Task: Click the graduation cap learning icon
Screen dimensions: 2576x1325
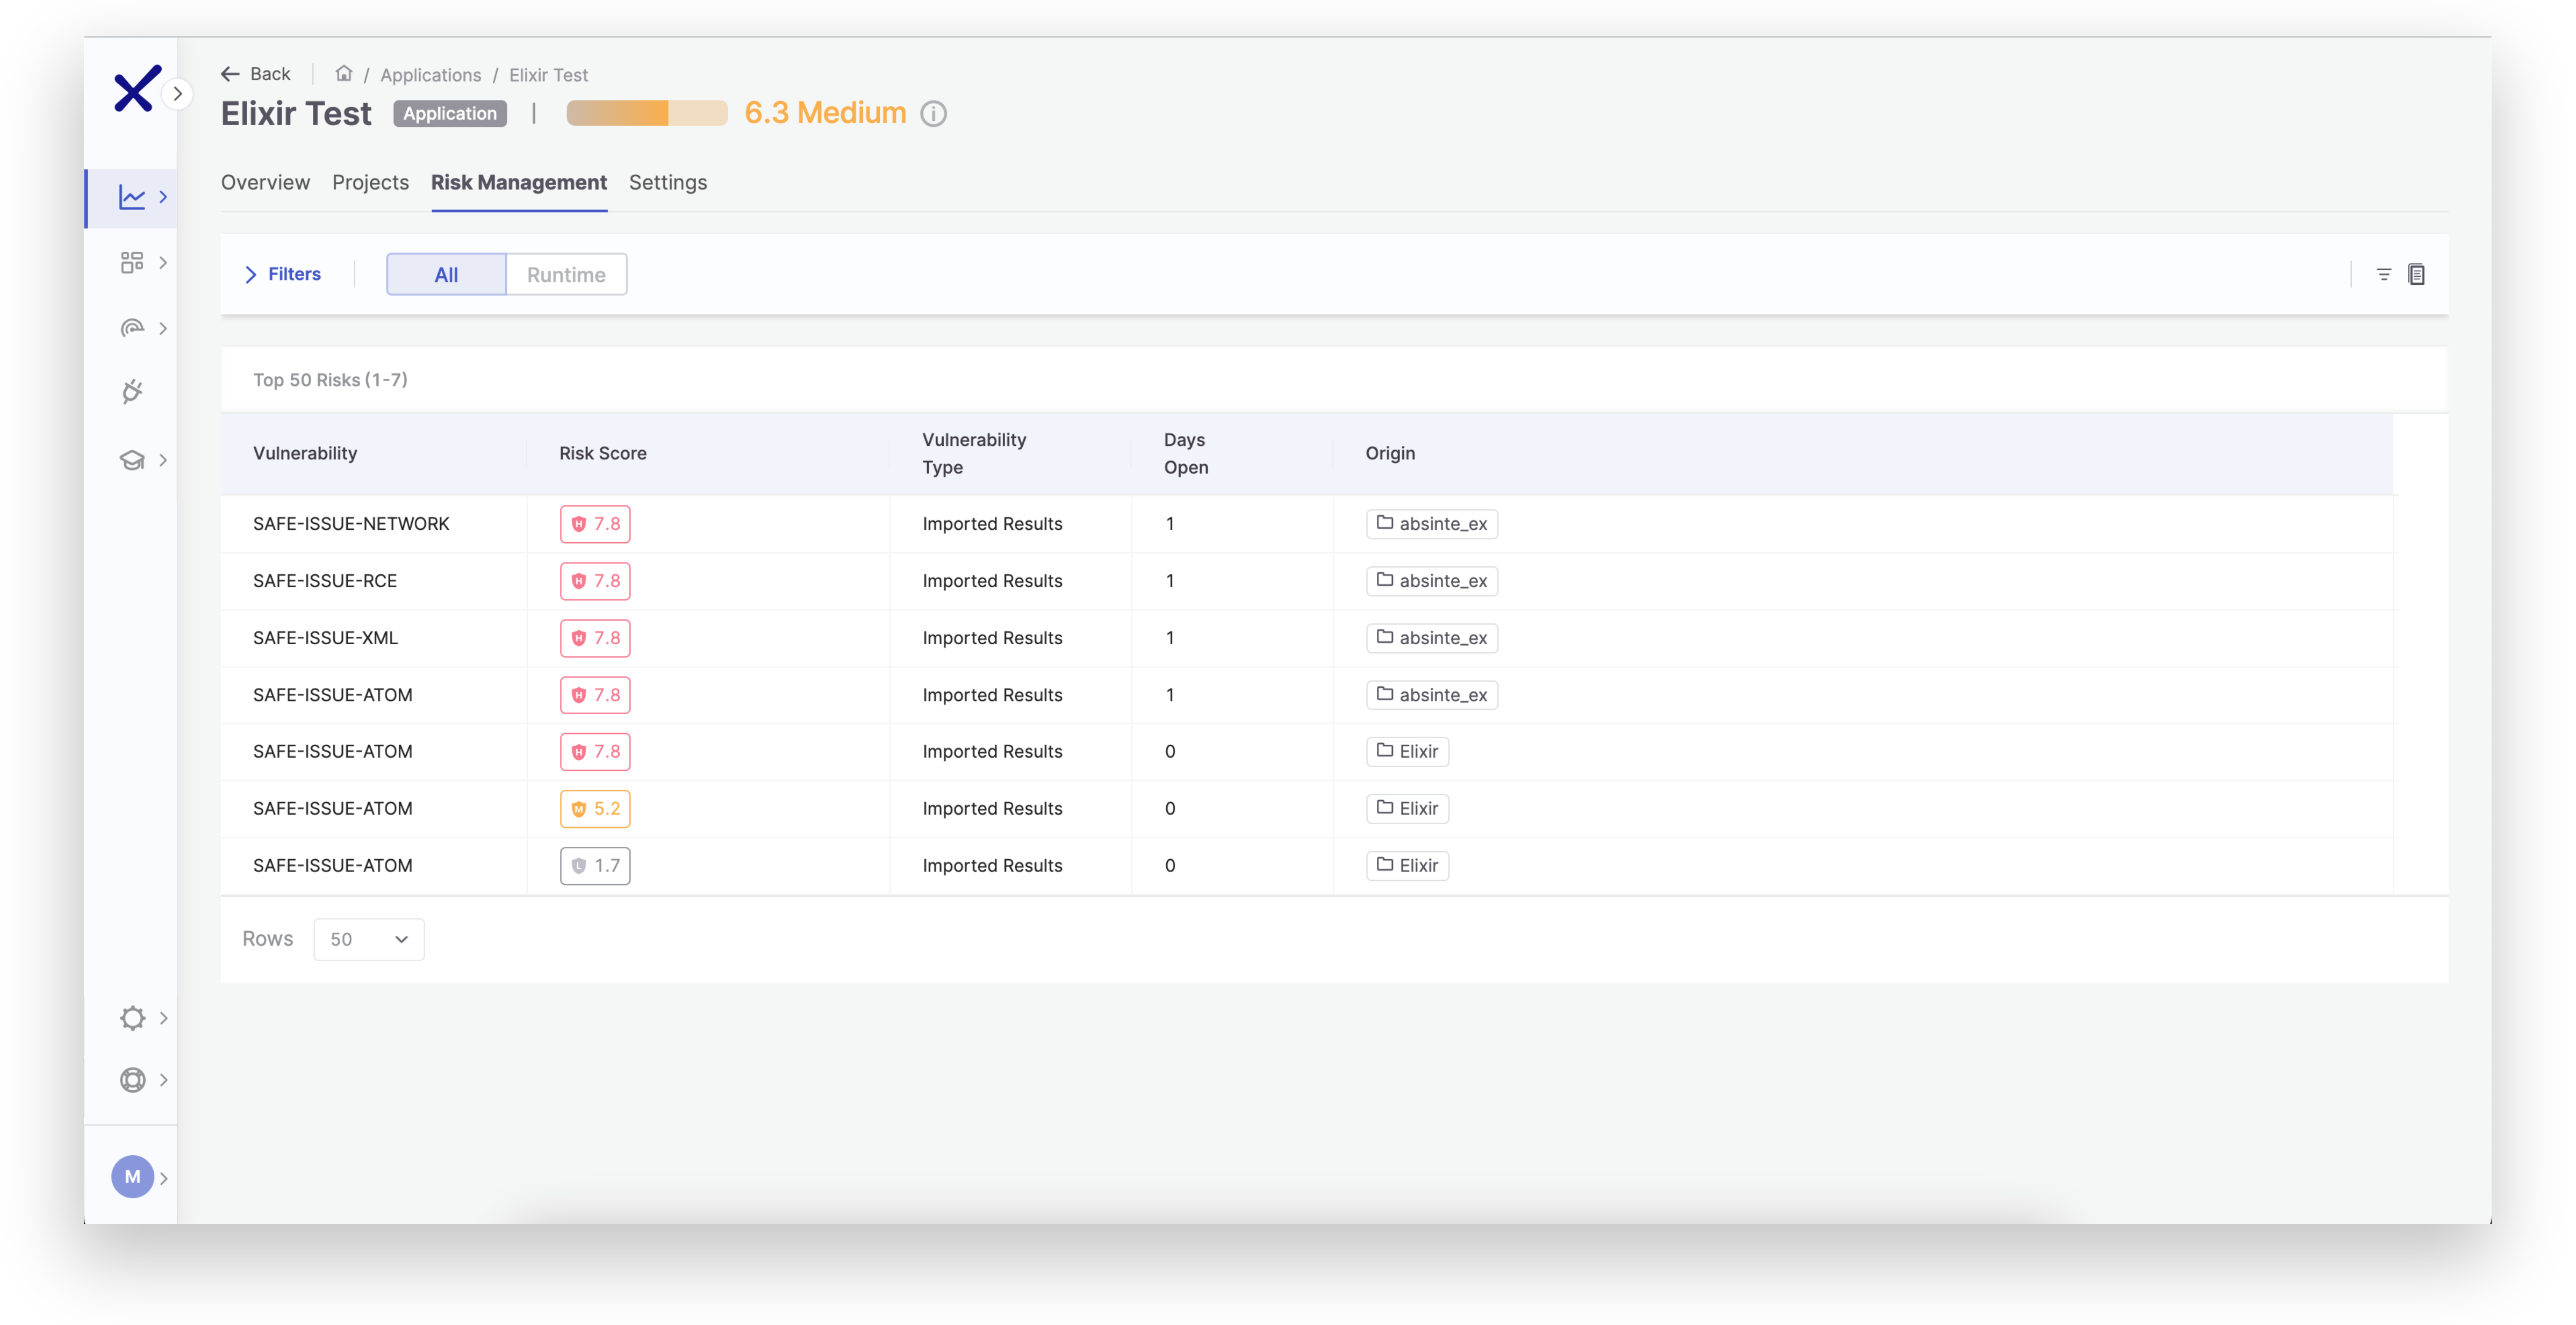Action: [x=132, y=460]
